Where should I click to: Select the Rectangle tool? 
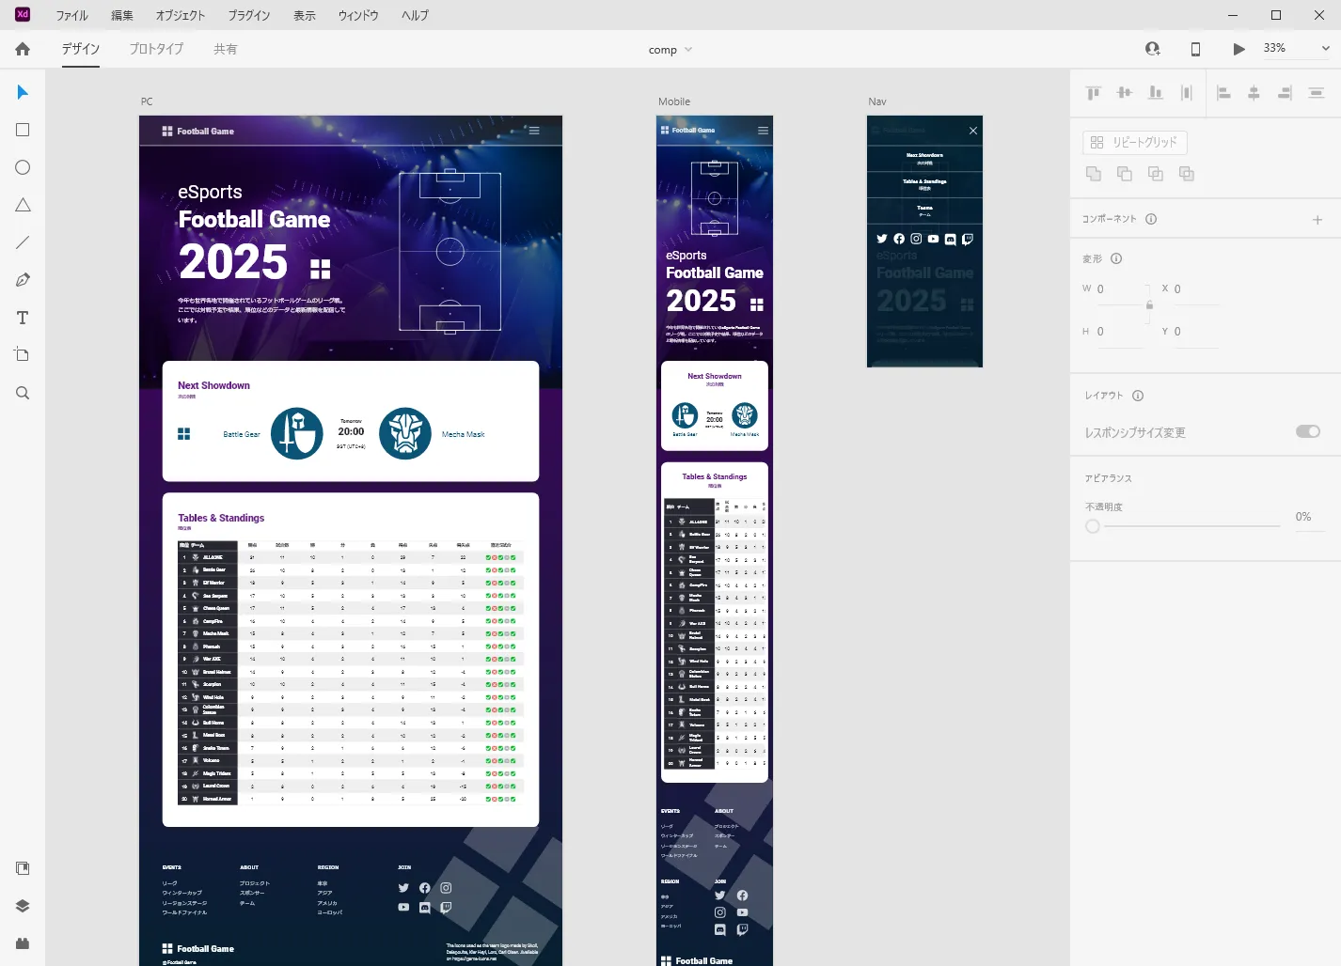(x=23, y=130)
